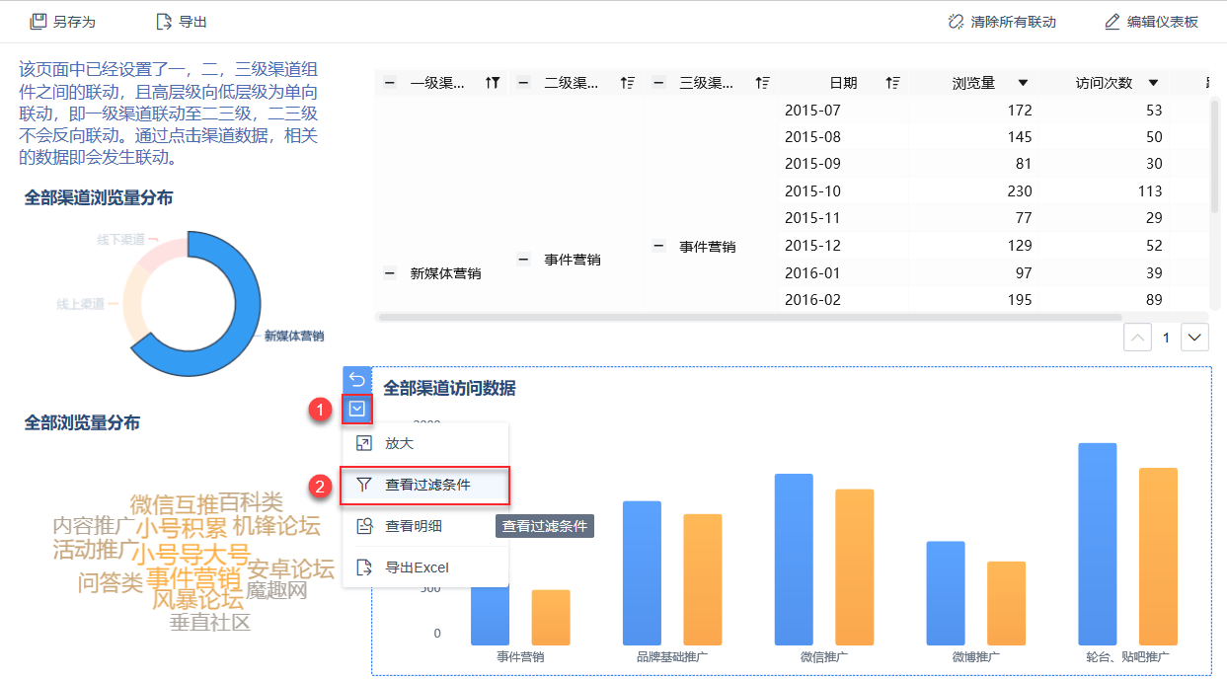Collapse the 新媒体营销 row group
Screen dimensions: 1227x680
click(390, 273)
